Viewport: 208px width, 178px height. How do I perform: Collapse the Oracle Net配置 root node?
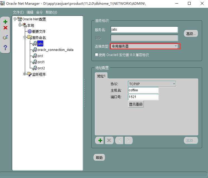(15, 19)
